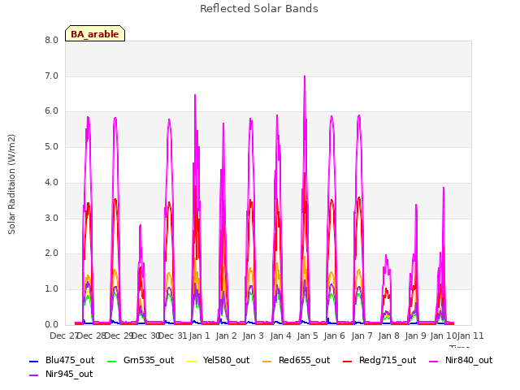Click the magenta Nir840_out legend swatch
This screenshot has height=390, width=520.
433,361
